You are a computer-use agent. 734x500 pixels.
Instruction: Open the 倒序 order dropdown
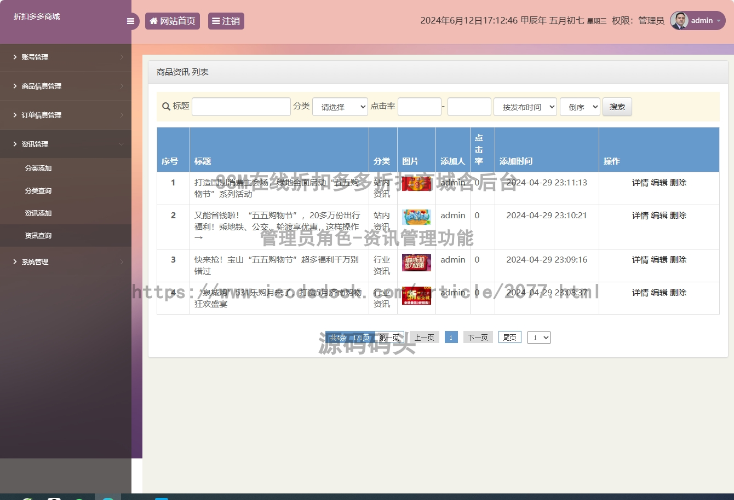pyautogui.click(x=580, y=107)
